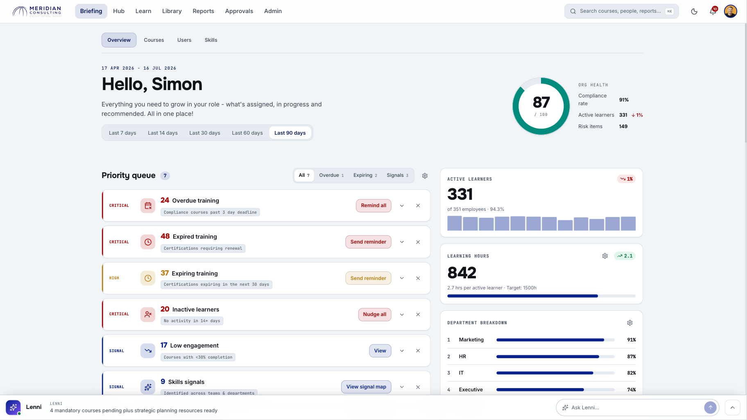Dismiss Overdue training item

coord(418,205)
